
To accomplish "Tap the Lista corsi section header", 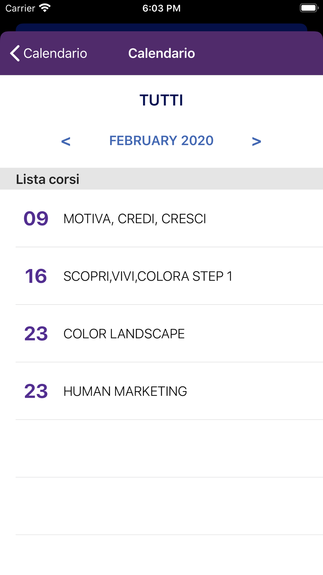I will (48, 179).
